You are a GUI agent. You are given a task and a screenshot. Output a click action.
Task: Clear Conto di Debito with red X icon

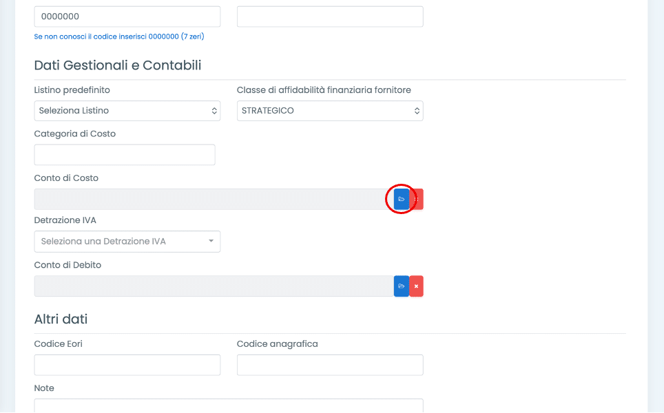(416, 286)
